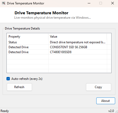This screenshot has width=118, height=113.
Task: Click Detected Drive label beside CT480E100SSD8
Action: [19, 52]
